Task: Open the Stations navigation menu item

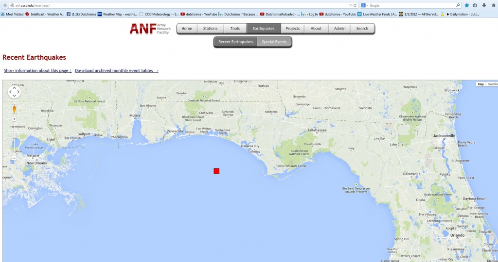Action: tap(210, 29)
